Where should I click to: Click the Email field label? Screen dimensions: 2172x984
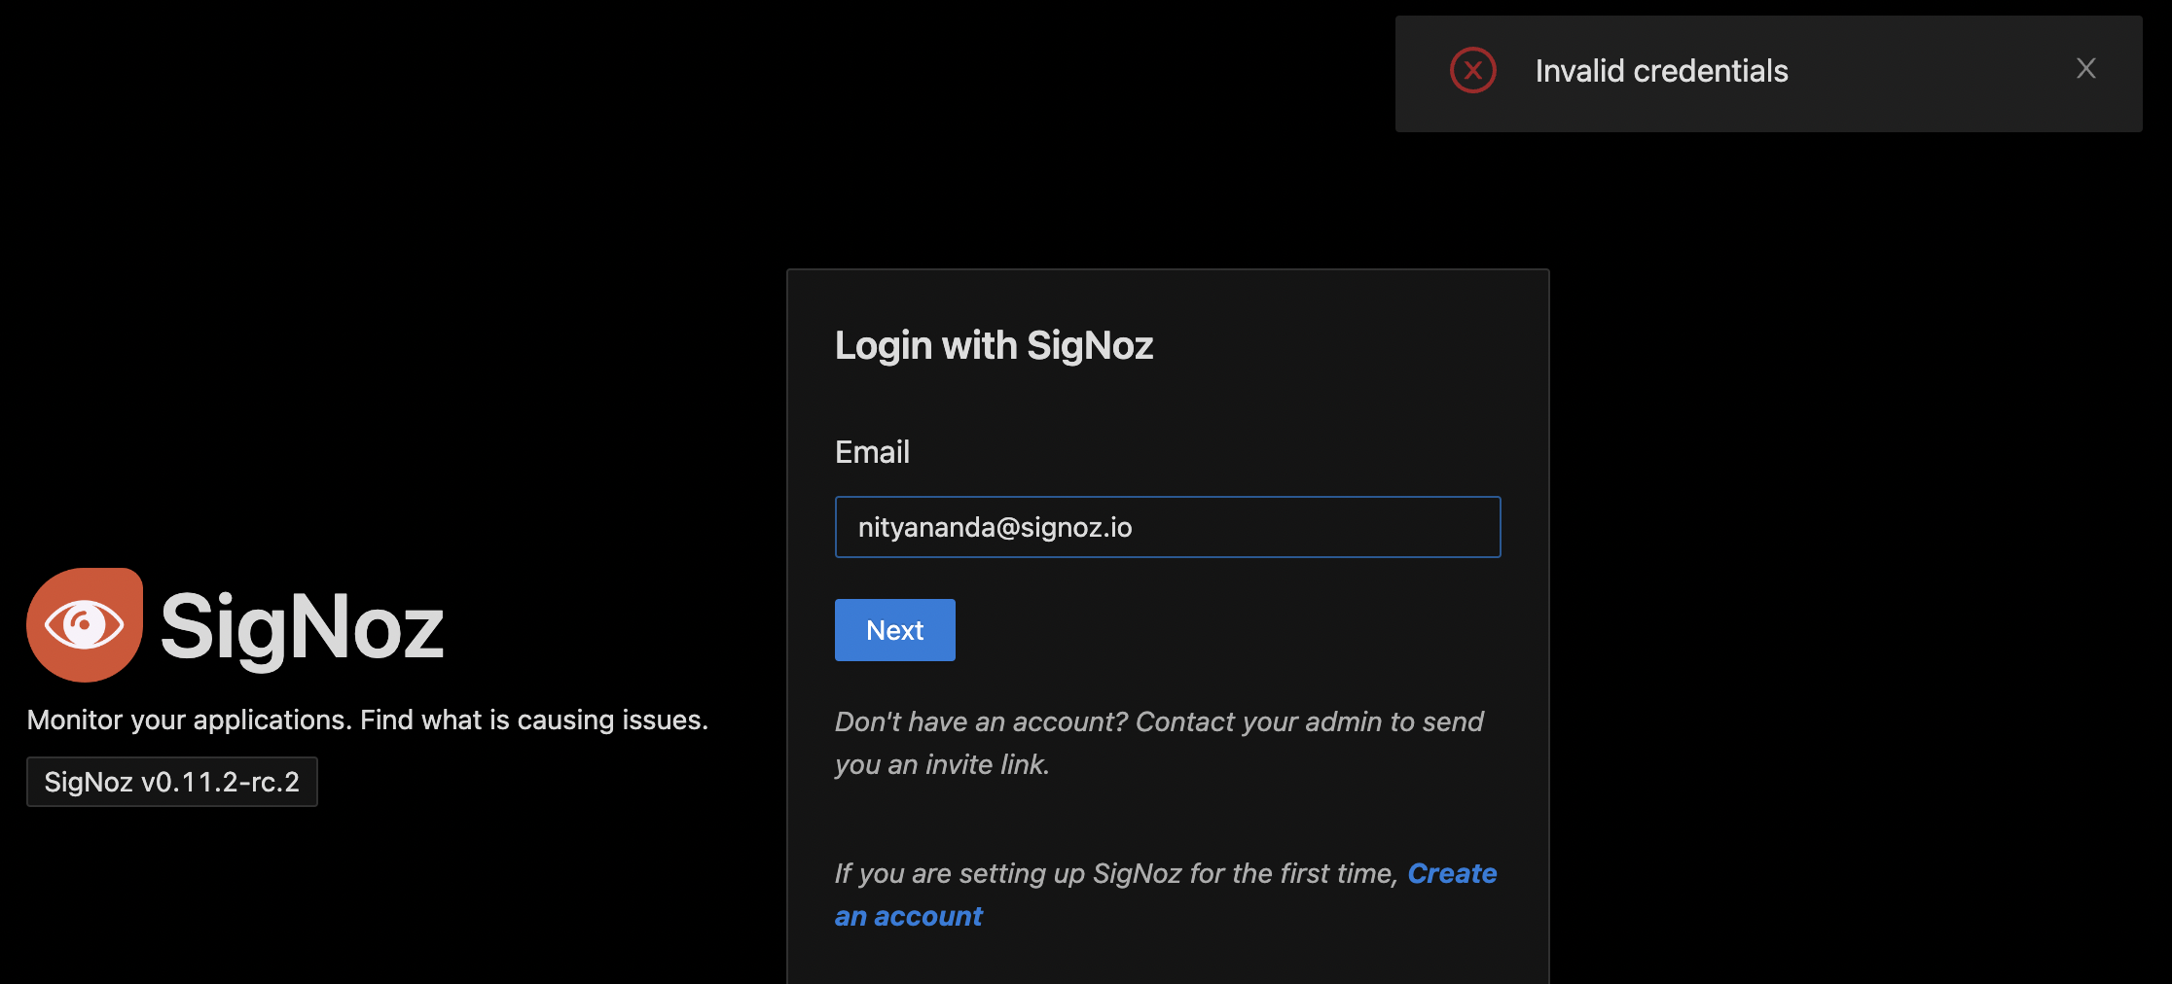click(x=871, y=450)
